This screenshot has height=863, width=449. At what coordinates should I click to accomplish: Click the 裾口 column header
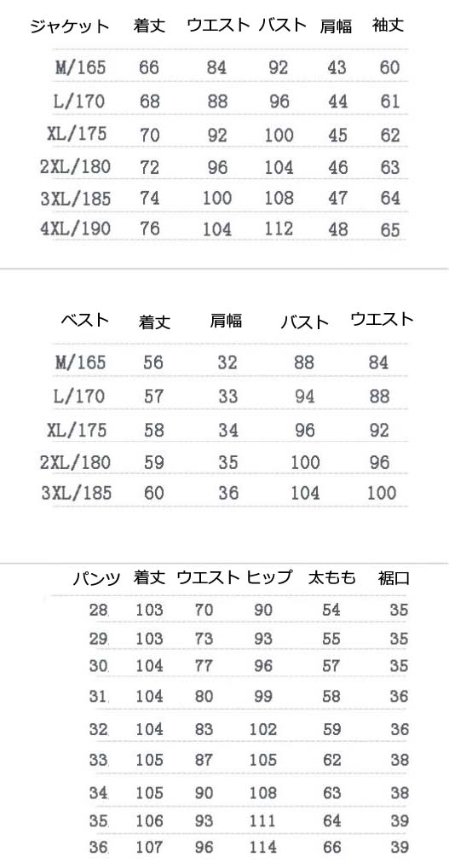[x=394, y=578]
